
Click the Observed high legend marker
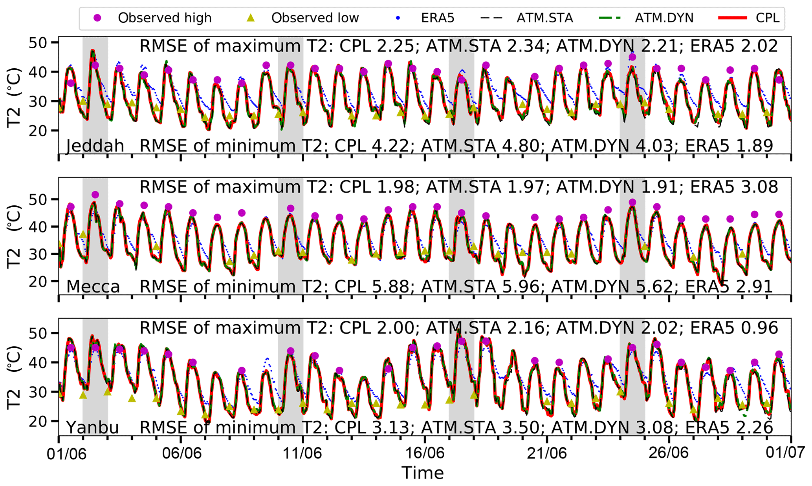click(97, 18)
